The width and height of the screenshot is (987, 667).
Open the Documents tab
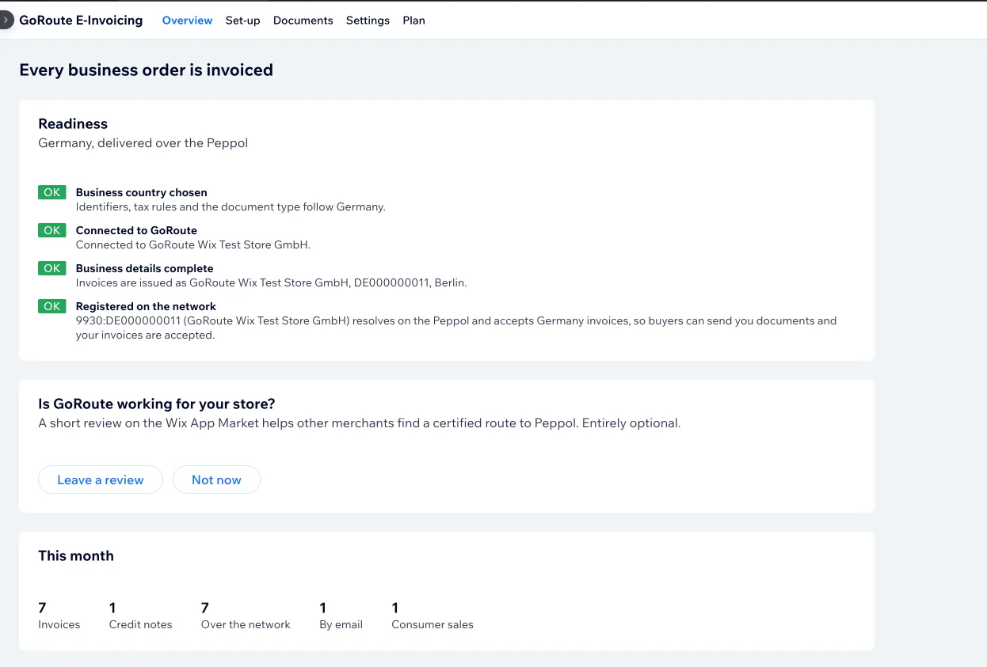point(303,21)
